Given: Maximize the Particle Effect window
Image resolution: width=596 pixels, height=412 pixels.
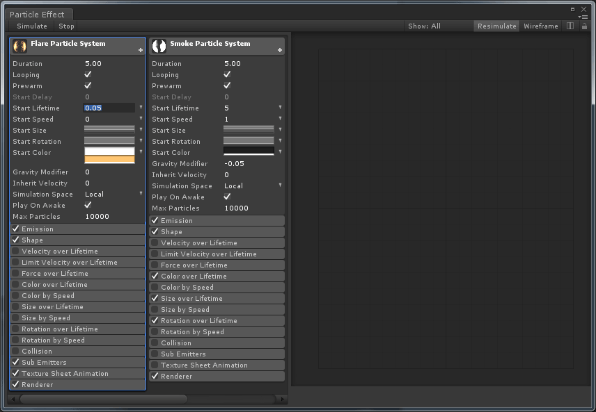Looking at the screenshot, I should click(x=572, y=9).
